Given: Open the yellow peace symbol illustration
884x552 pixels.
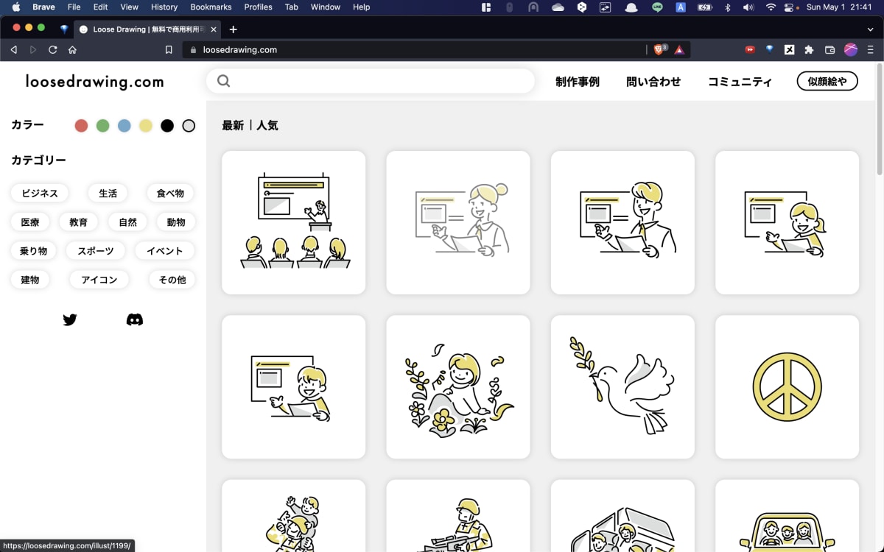Looking at the screenshot, I should (x=787, y=387).
